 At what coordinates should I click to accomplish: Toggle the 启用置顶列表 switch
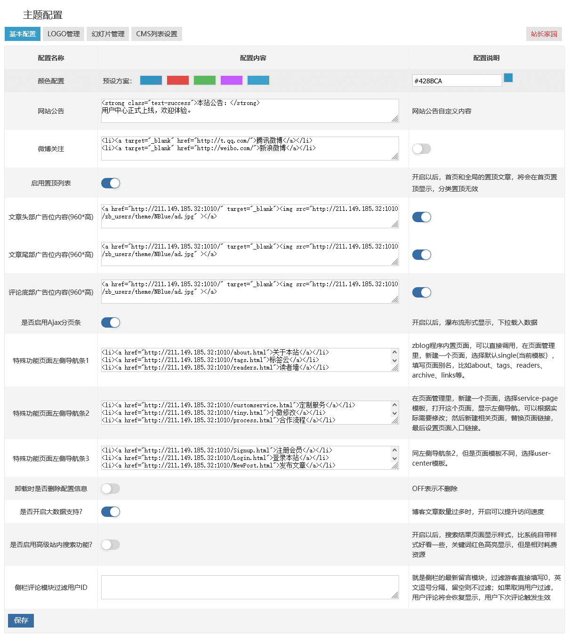[x=111, y=183]
